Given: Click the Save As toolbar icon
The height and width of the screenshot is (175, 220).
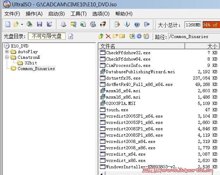Looking at the screenshot, I should 49,24.
